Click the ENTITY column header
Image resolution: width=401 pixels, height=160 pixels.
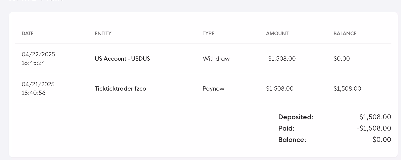click(103, 33)
